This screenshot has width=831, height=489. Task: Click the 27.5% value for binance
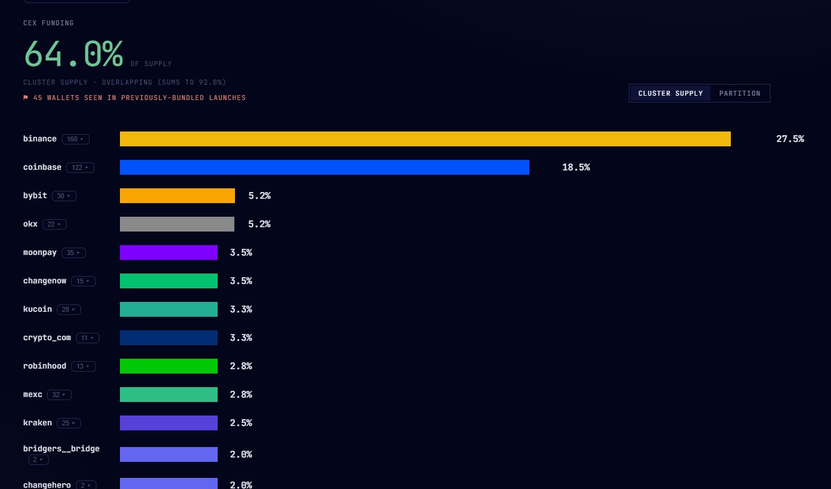point(790,139)
